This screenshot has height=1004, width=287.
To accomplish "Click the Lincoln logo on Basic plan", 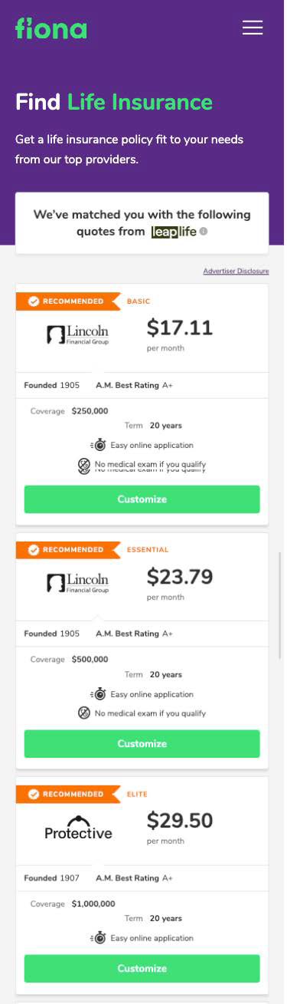I will [x=77, y=334].
